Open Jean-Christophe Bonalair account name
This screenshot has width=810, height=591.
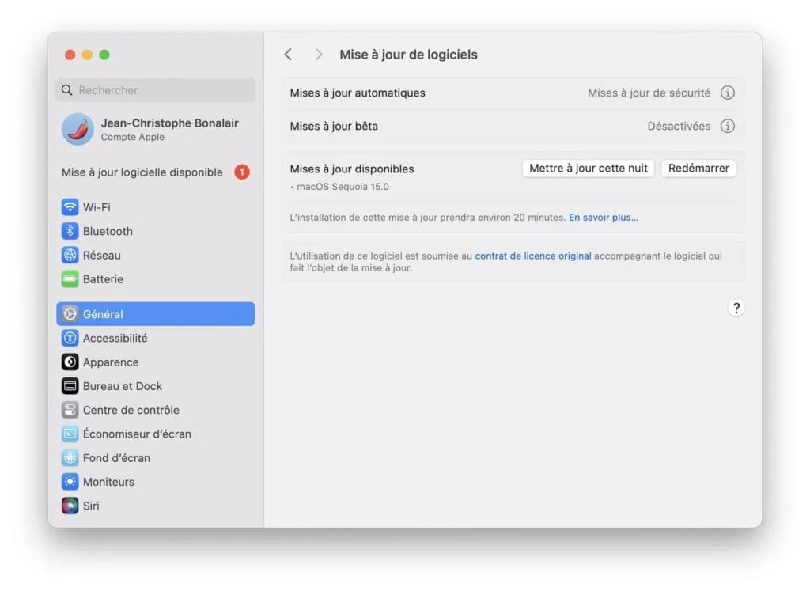tap(169, 123)
